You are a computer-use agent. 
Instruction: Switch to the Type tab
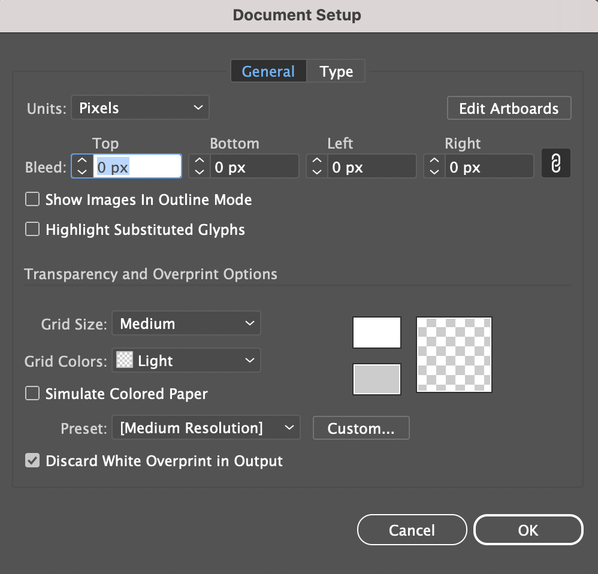coord(336,71)
